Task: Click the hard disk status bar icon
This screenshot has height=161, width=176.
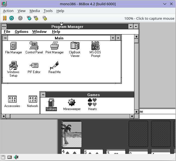Action: click(x=10, y=157)
